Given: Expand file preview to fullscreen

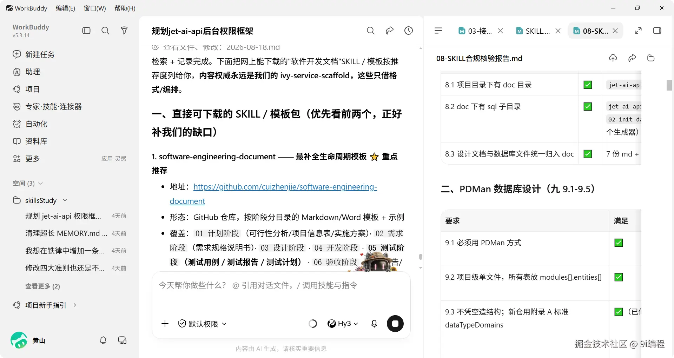Looking at the screenshot, I should (638, 31).
